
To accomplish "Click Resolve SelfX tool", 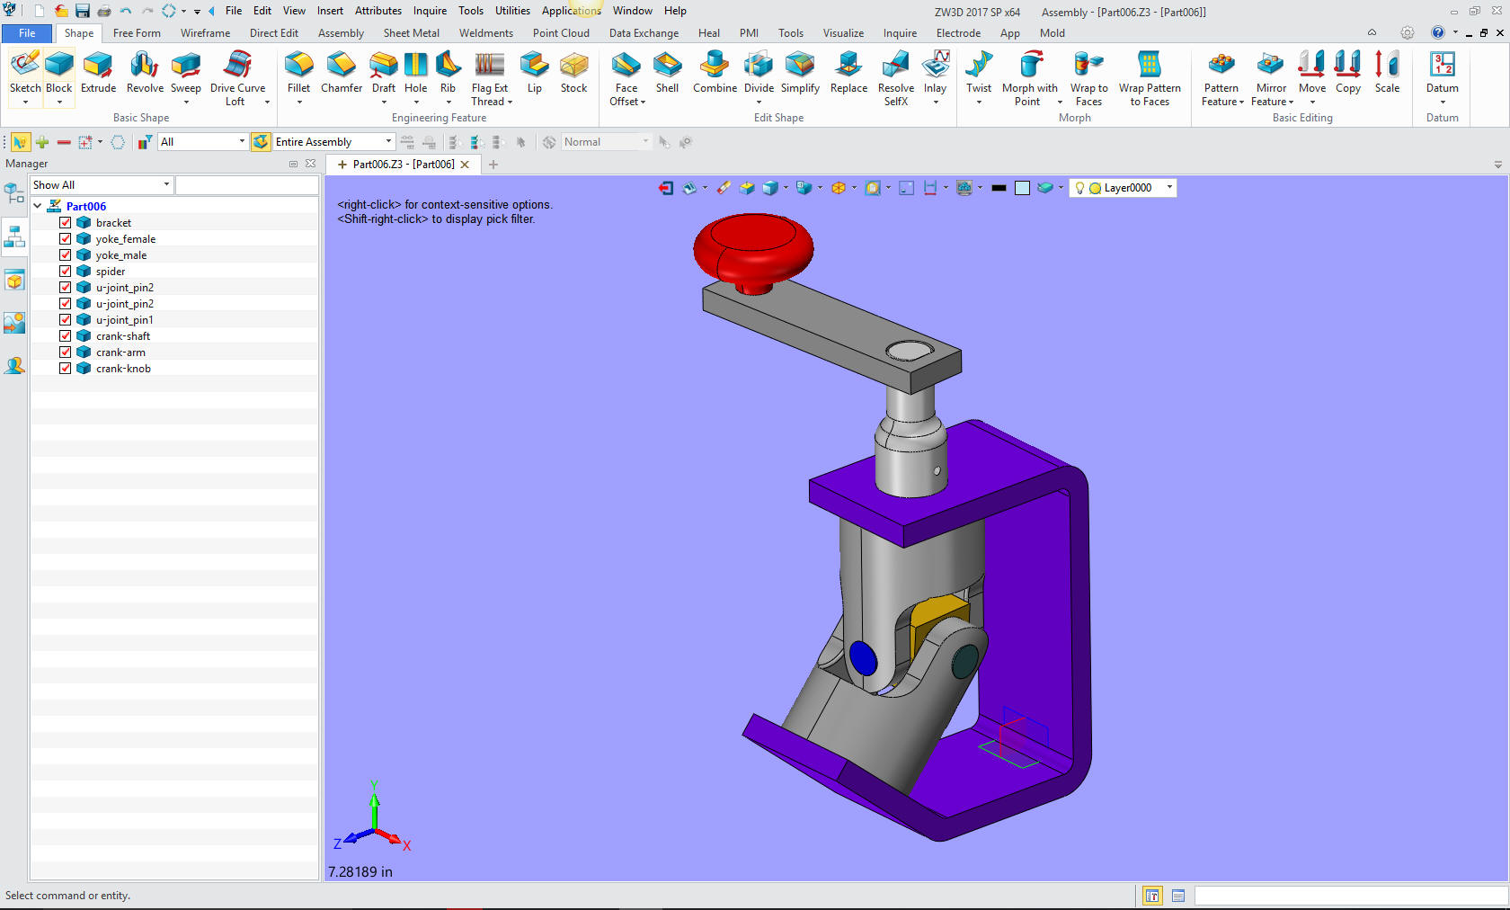I will pyautogui.click(x=895, y=77).
